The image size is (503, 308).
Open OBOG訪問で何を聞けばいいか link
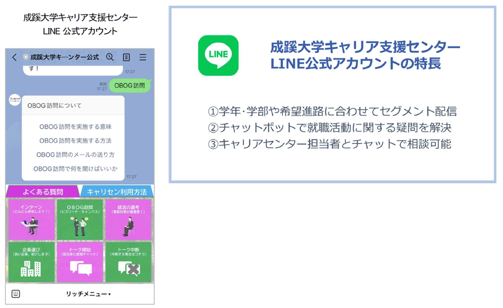click(x=76, y=169)
